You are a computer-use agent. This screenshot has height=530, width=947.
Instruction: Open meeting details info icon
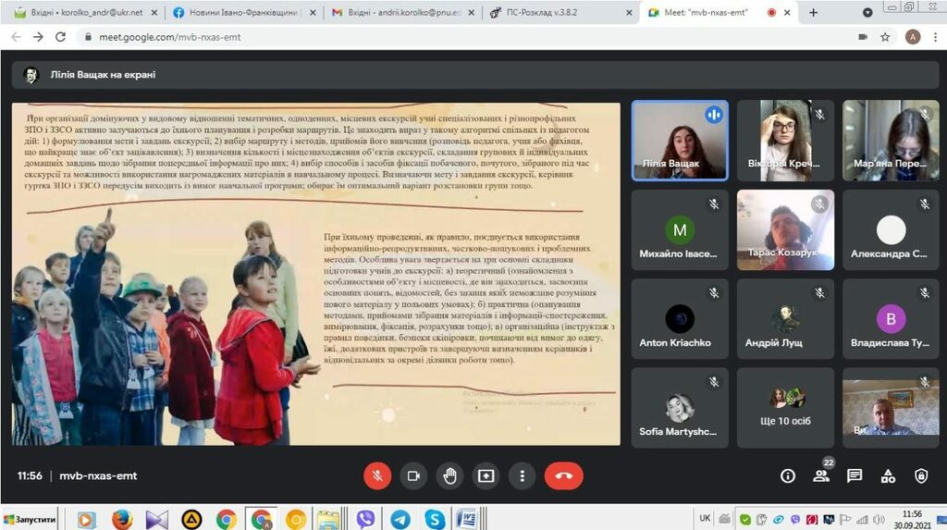click(788, 475)
